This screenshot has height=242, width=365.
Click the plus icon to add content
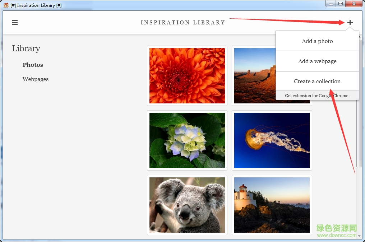(x=350, y=22)
